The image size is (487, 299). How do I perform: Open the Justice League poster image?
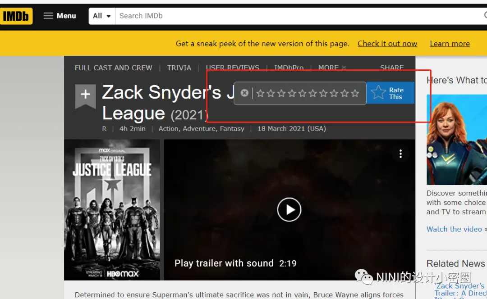(x=112, y=210)
